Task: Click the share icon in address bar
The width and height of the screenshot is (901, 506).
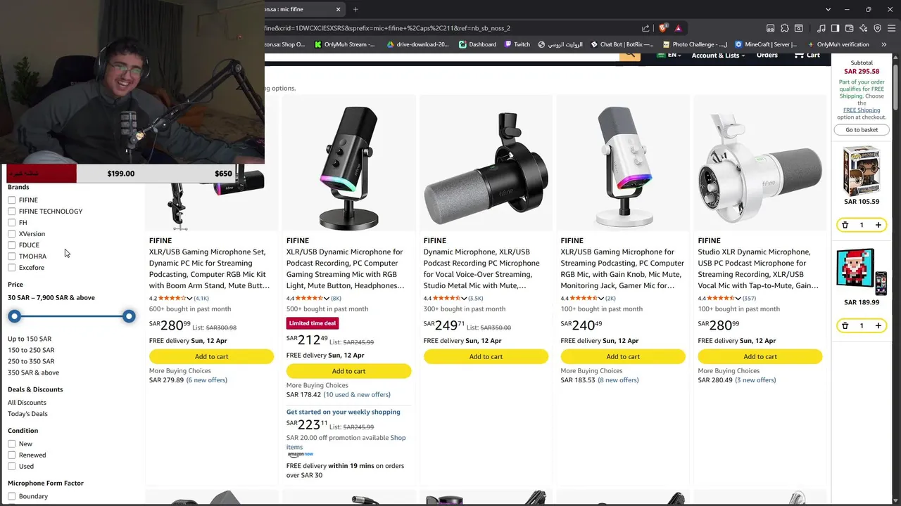Action: click(645, 28)
